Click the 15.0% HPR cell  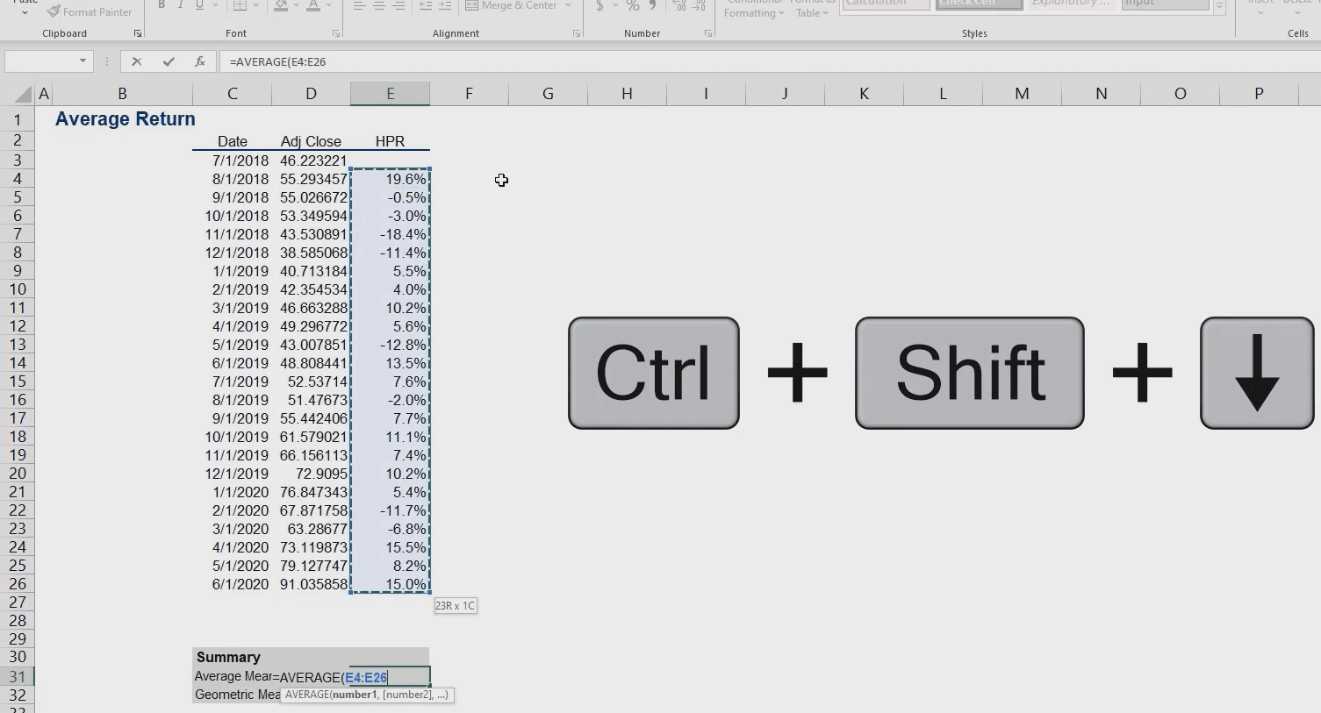[390, 584]
